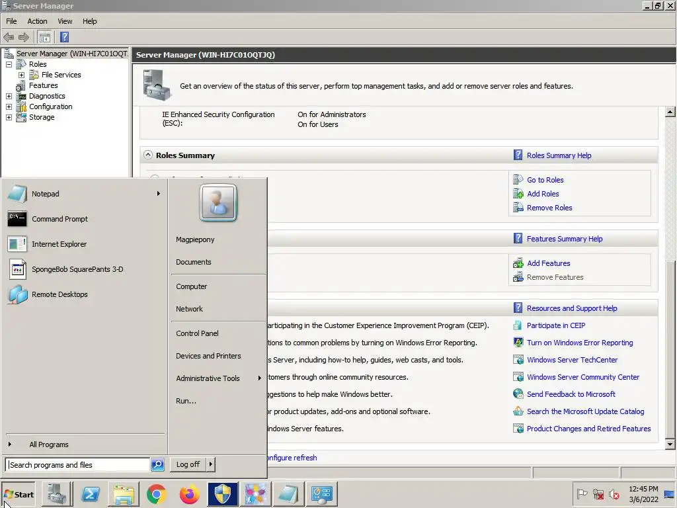Screen dimensions: 677x508
Task: Click the search magnifier button in Start menu
Action: coord(157,465)
